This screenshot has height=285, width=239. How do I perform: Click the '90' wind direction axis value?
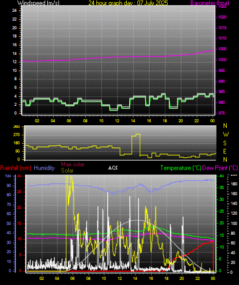(x=17, y=151)
